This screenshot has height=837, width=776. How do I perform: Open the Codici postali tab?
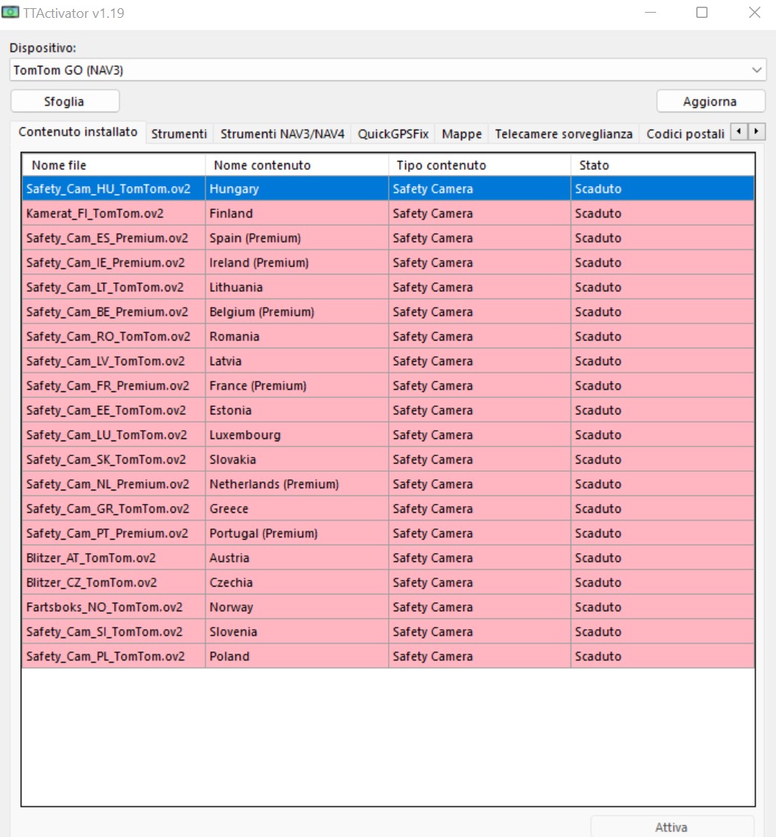[685, 134]
